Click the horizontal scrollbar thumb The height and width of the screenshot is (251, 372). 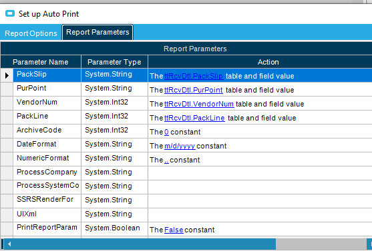145,244
